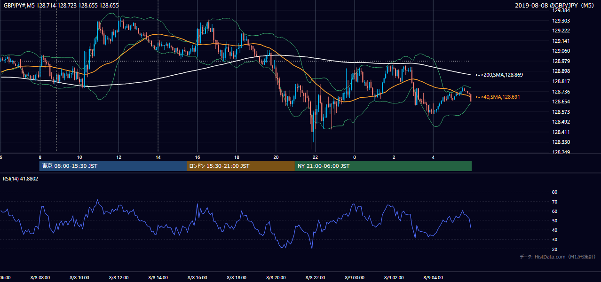
Task: Click price level 128.249 on the axis
Action: tap(561, 152)
